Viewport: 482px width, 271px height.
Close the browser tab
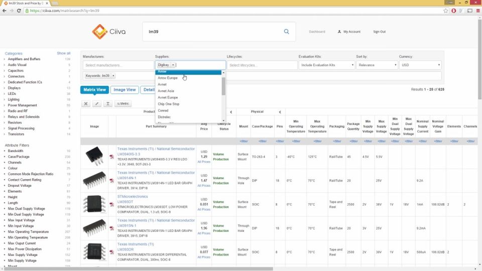pyautogui.click(x=47, y=3)
